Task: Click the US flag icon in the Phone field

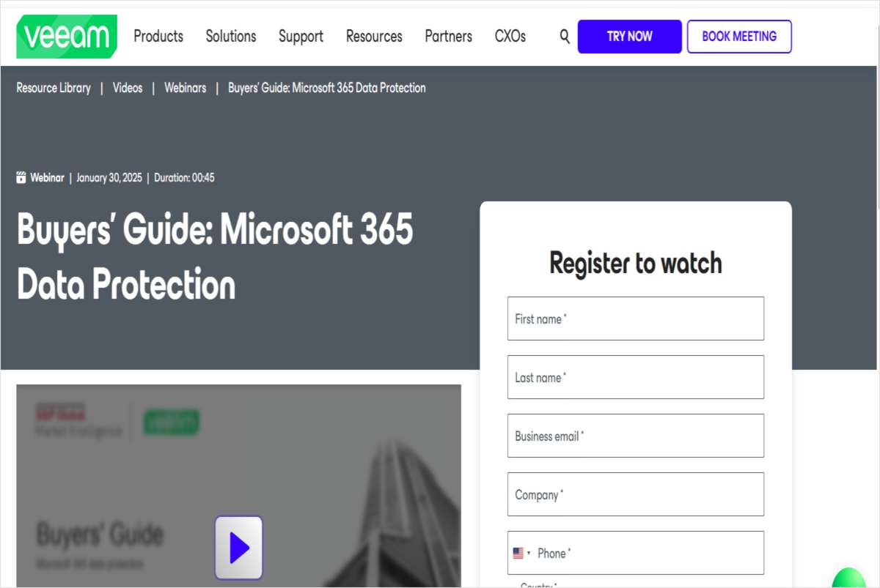Action: pyautogui.click(x=519, y=553)
